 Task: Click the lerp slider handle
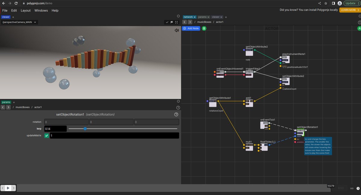85,129
